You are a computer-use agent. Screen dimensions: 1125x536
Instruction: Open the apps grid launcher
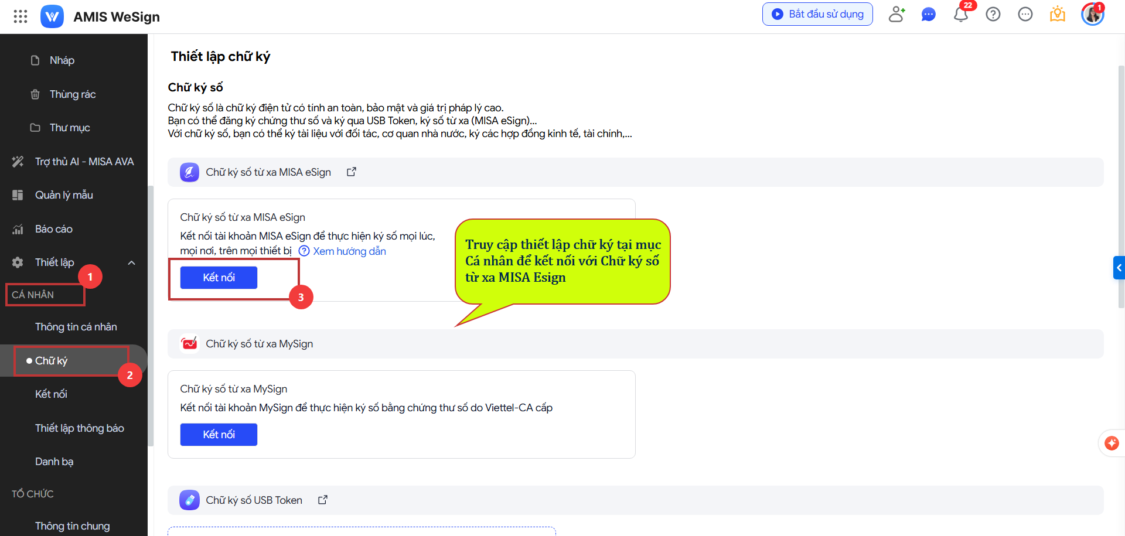(x=21, y=16)
